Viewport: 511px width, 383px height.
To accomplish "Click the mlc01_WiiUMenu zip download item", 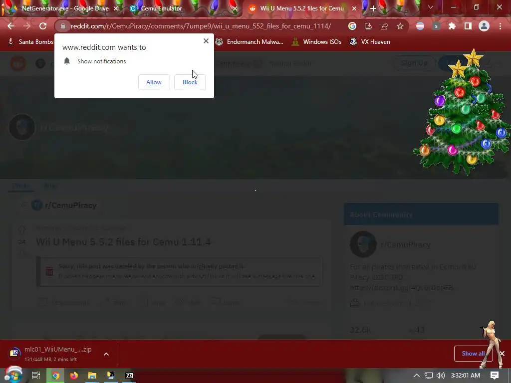I will (50, 354).
